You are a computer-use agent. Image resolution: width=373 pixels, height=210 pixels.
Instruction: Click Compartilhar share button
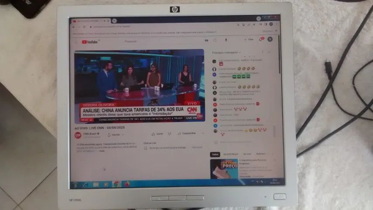click(x=187, y=133)
